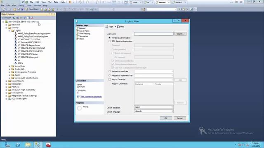Open the VMware VM menu
This screenshot has width=264, height=148.
pyautogui.click(x=49, y=2)
